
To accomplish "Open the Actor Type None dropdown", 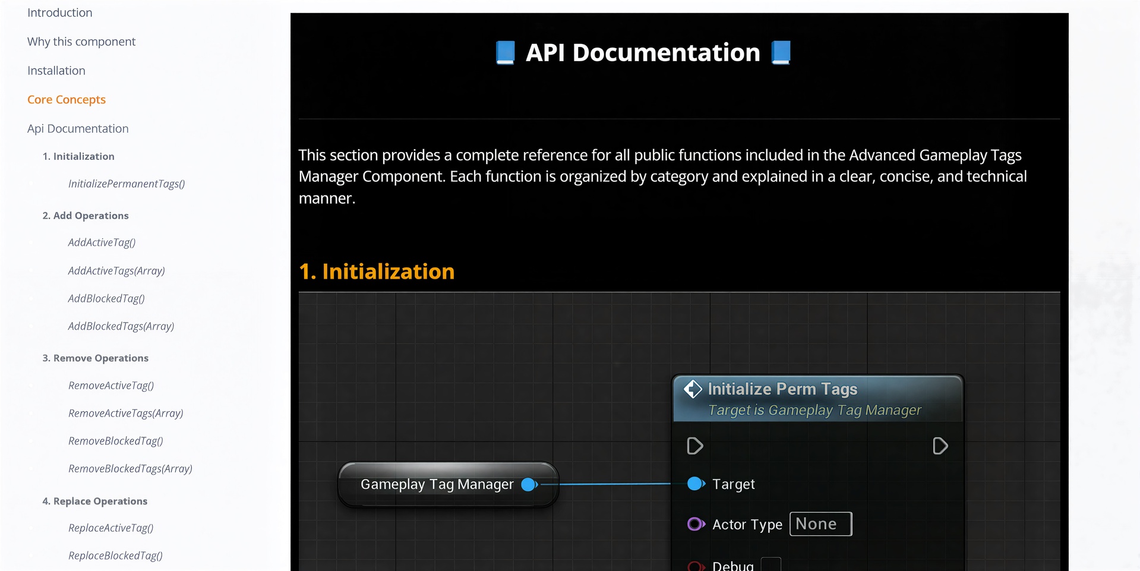I will (820, 524).
